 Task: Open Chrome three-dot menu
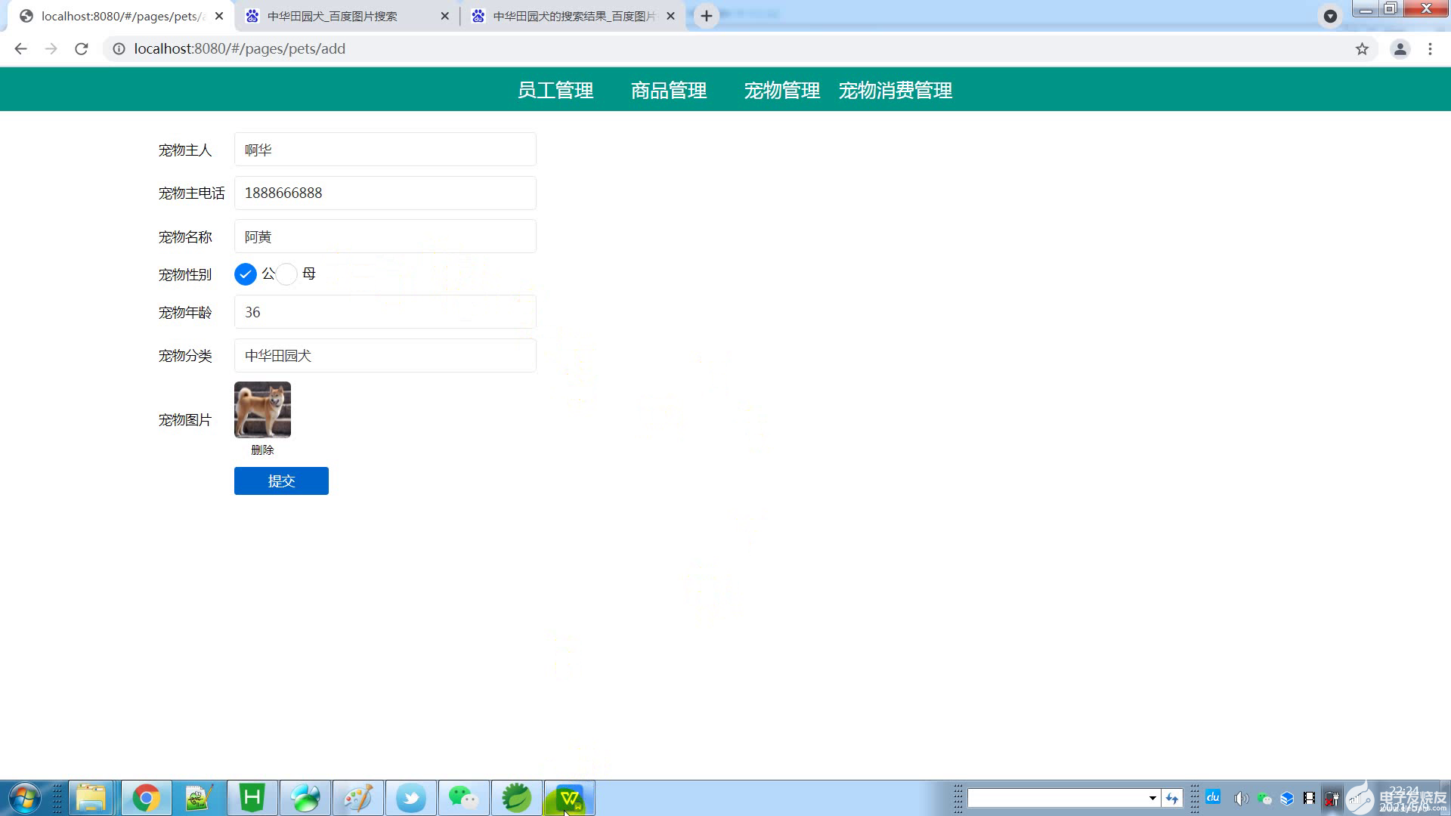point(1430,49)
